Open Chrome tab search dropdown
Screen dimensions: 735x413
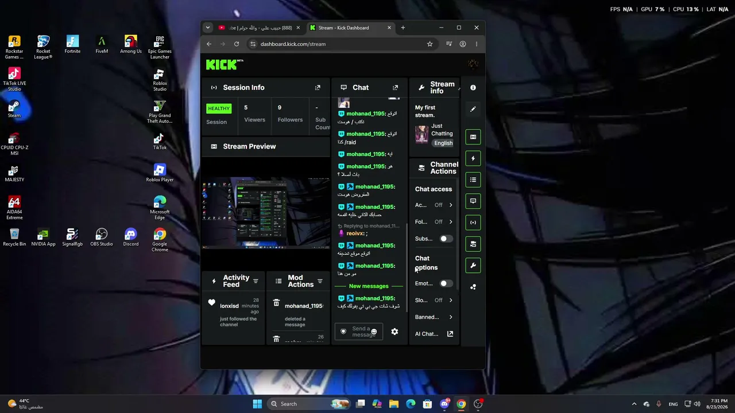point(208,28)
